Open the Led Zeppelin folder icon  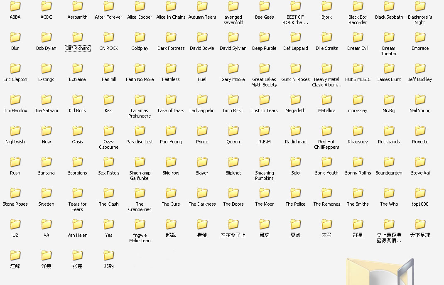(202, 99)
